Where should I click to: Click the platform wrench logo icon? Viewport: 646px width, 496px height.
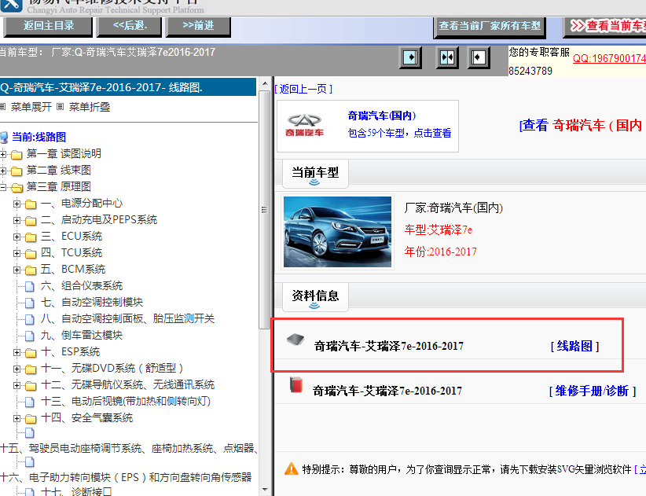[x=11, y=4]
